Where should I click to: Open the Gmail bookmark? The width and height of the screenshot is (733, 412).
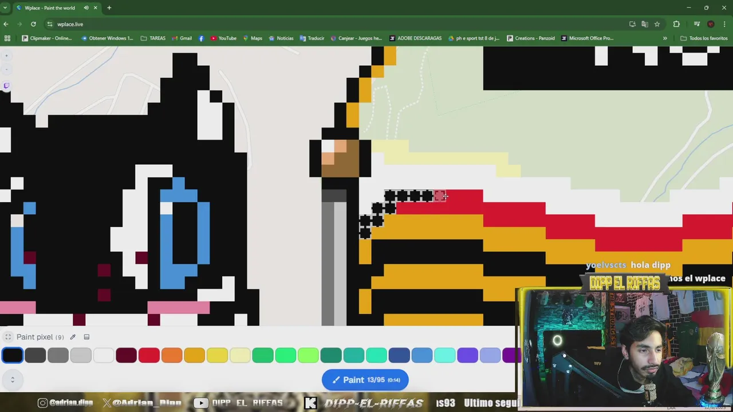pyautogui.click(x=182, y=38)
